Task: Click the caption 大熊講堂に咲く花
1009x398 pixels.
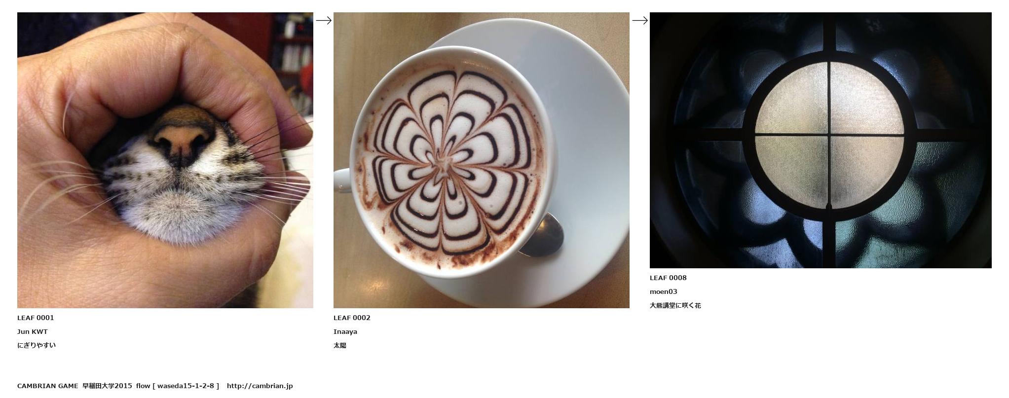Action: click(675, 305)
